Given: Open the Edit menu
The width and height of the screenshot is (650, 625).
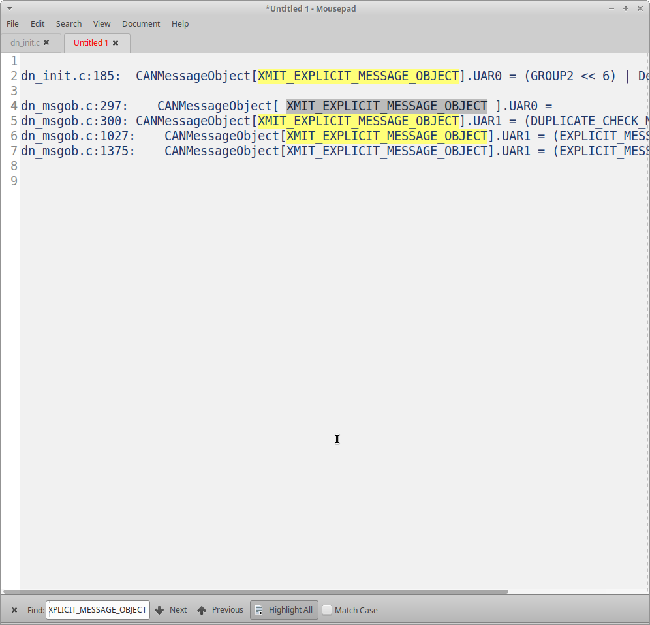Looking at the screenshot, I should tap(37, 23).
